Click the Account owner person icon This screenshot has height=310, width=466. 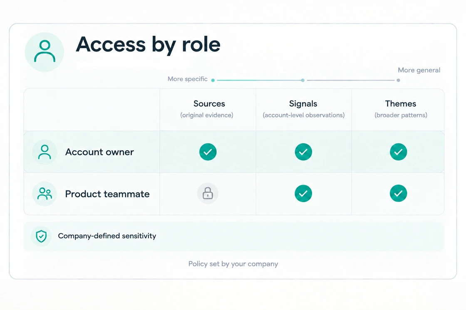coord(45,152)
